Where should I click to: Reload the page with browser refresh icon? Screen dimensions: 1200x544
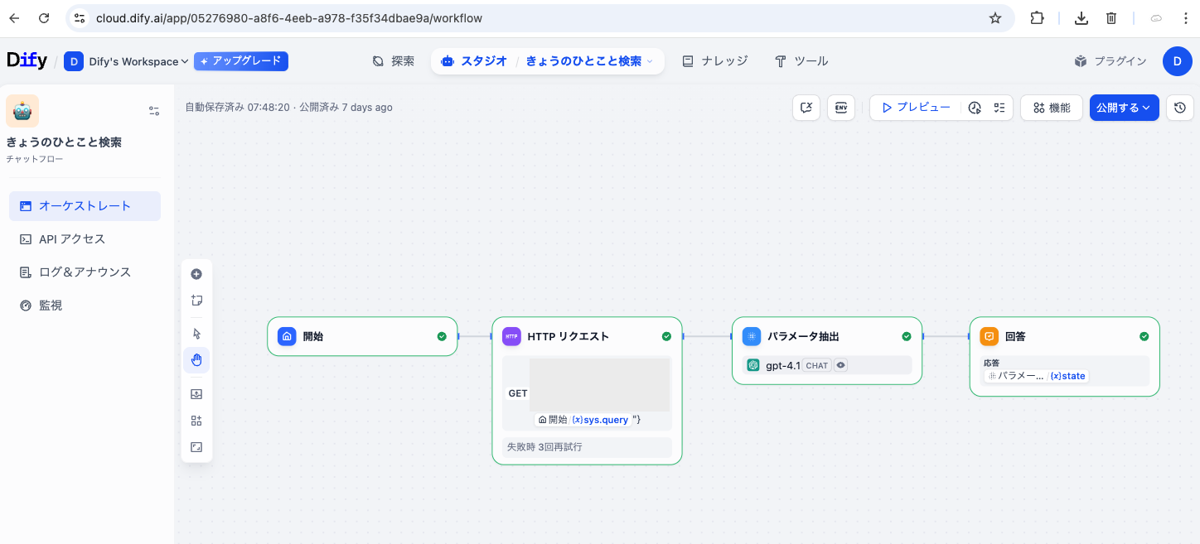[x=44, y=18]
